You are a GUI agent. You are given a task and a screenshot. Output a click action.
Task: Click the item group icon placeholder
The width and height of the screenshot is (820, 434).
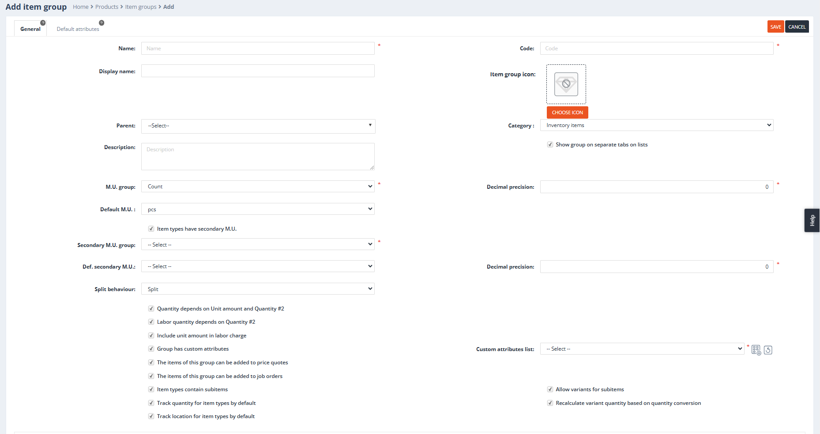pos(566,84)
